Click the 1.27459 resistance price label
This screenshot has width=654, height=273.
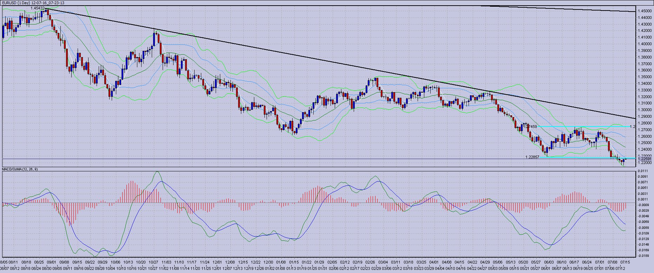pyautogui.click(x=530, y=127)
